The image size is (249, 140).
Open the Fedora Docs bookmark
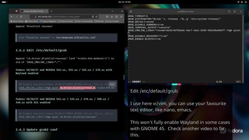(x=32, y=21)
